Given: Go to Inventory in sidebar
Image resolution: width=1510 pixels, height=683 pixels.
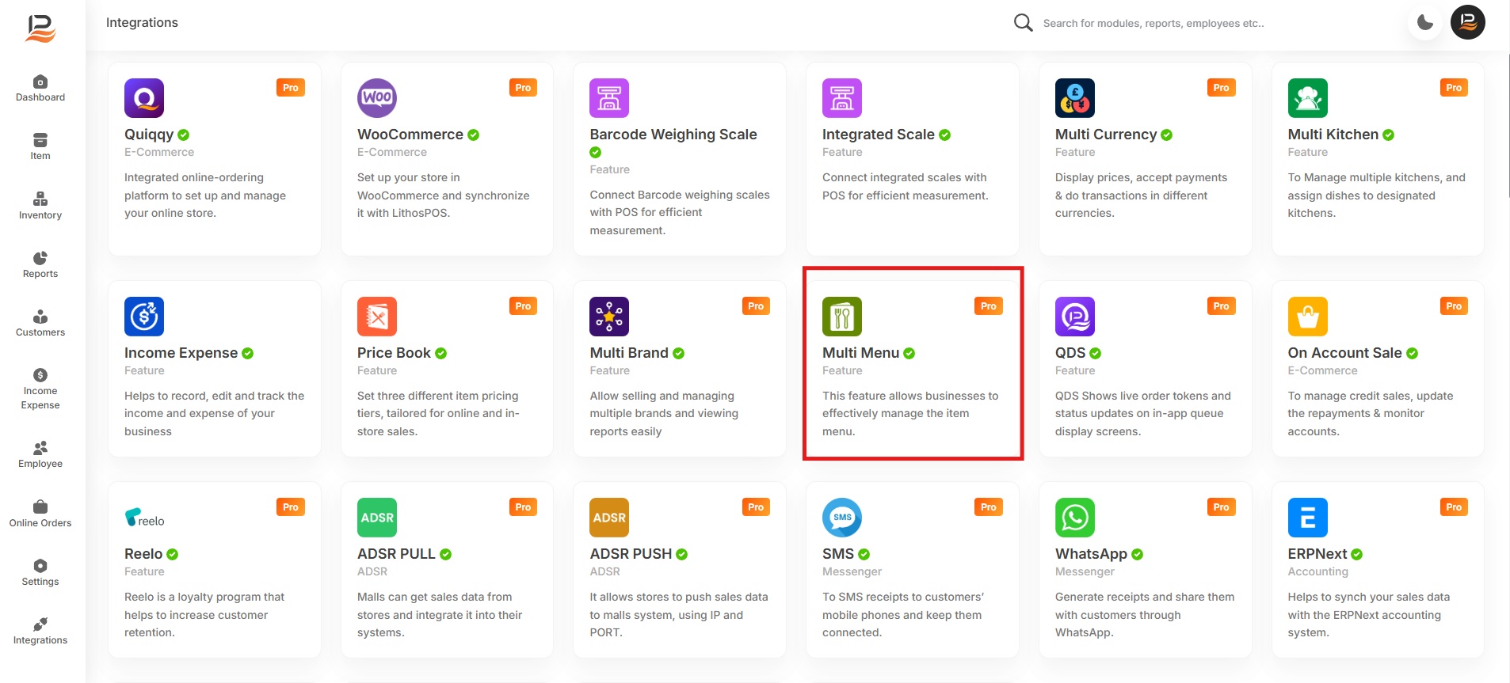Looking at the screenshot, I should (x=40, y=206).
